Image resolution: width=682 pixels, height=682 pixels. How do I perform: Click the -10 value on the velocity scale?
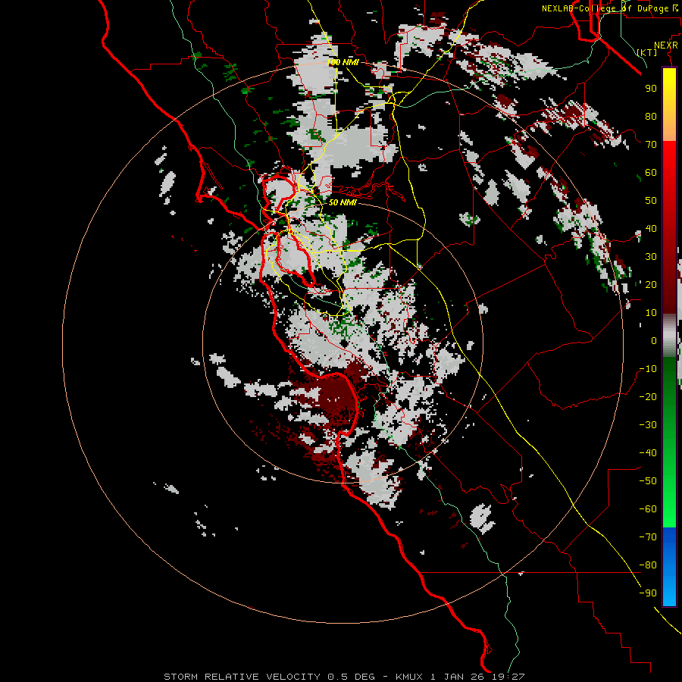pyautogui.click(x=648, y=369)
